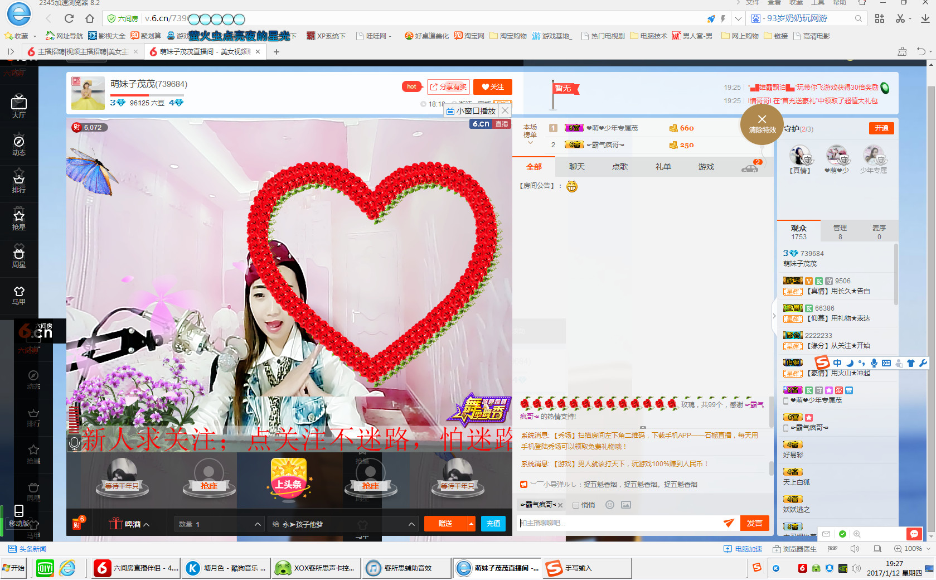Screen dimensions: 936x580
Task: Switch to the 礼单 gift list tab
Action: 663,167
